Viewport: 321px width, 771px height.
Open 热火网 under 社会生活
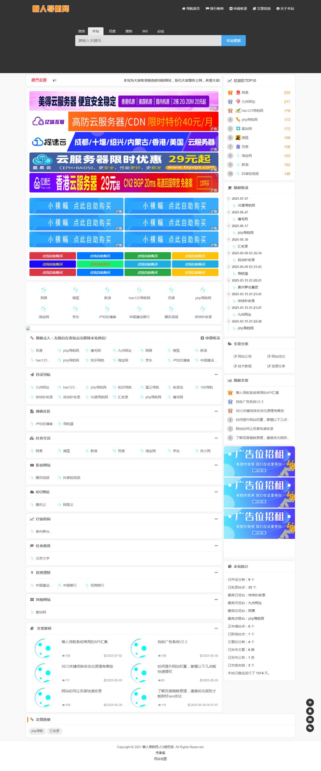pyautogui.click(x=205, y=451)
